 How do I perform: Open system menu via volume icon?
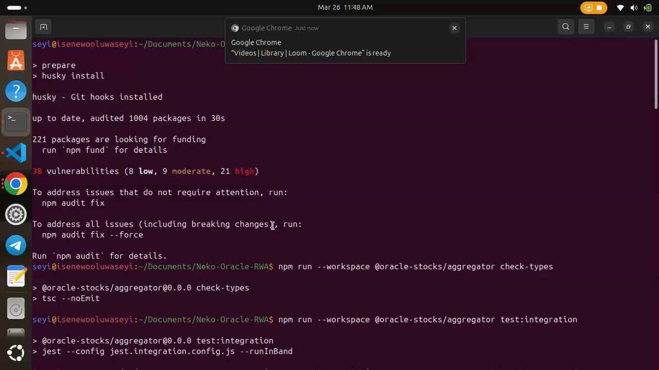coord(634,8)
